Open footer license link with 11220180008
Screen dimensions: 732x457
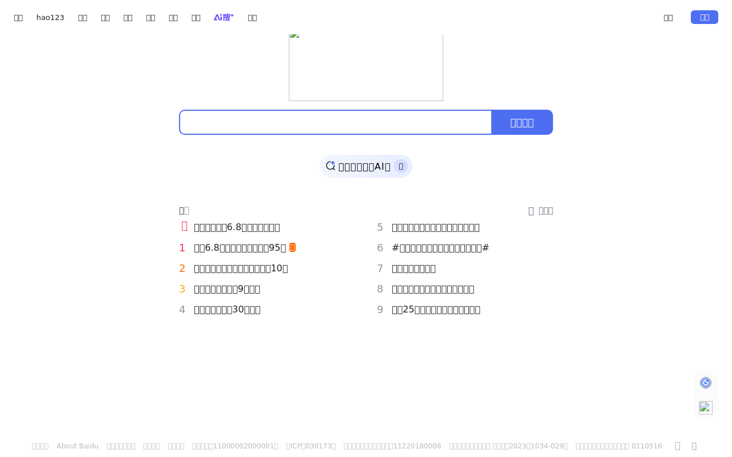(x=392, y=446)
